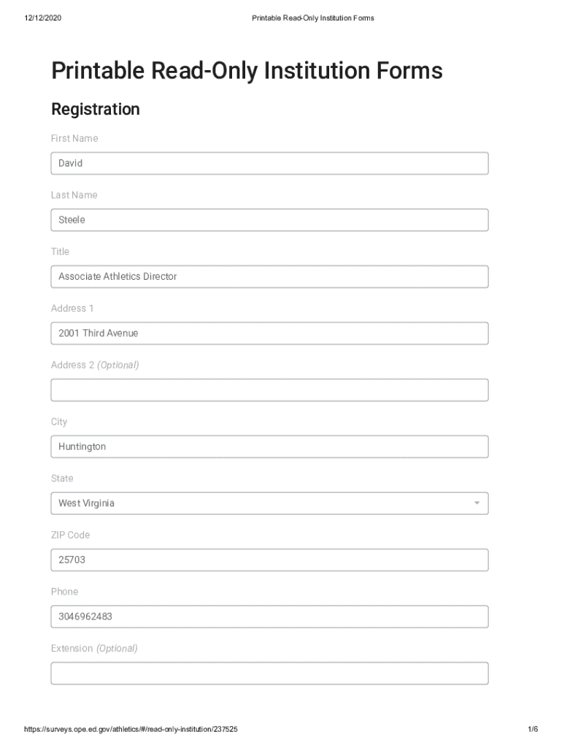Click the Registration section heading

pos(95,110)
